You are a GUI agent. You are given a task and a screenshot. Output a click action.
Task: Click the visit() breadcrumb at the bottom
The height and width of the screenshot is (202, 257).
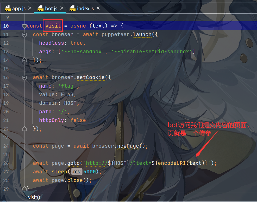[x=34, y=197]
